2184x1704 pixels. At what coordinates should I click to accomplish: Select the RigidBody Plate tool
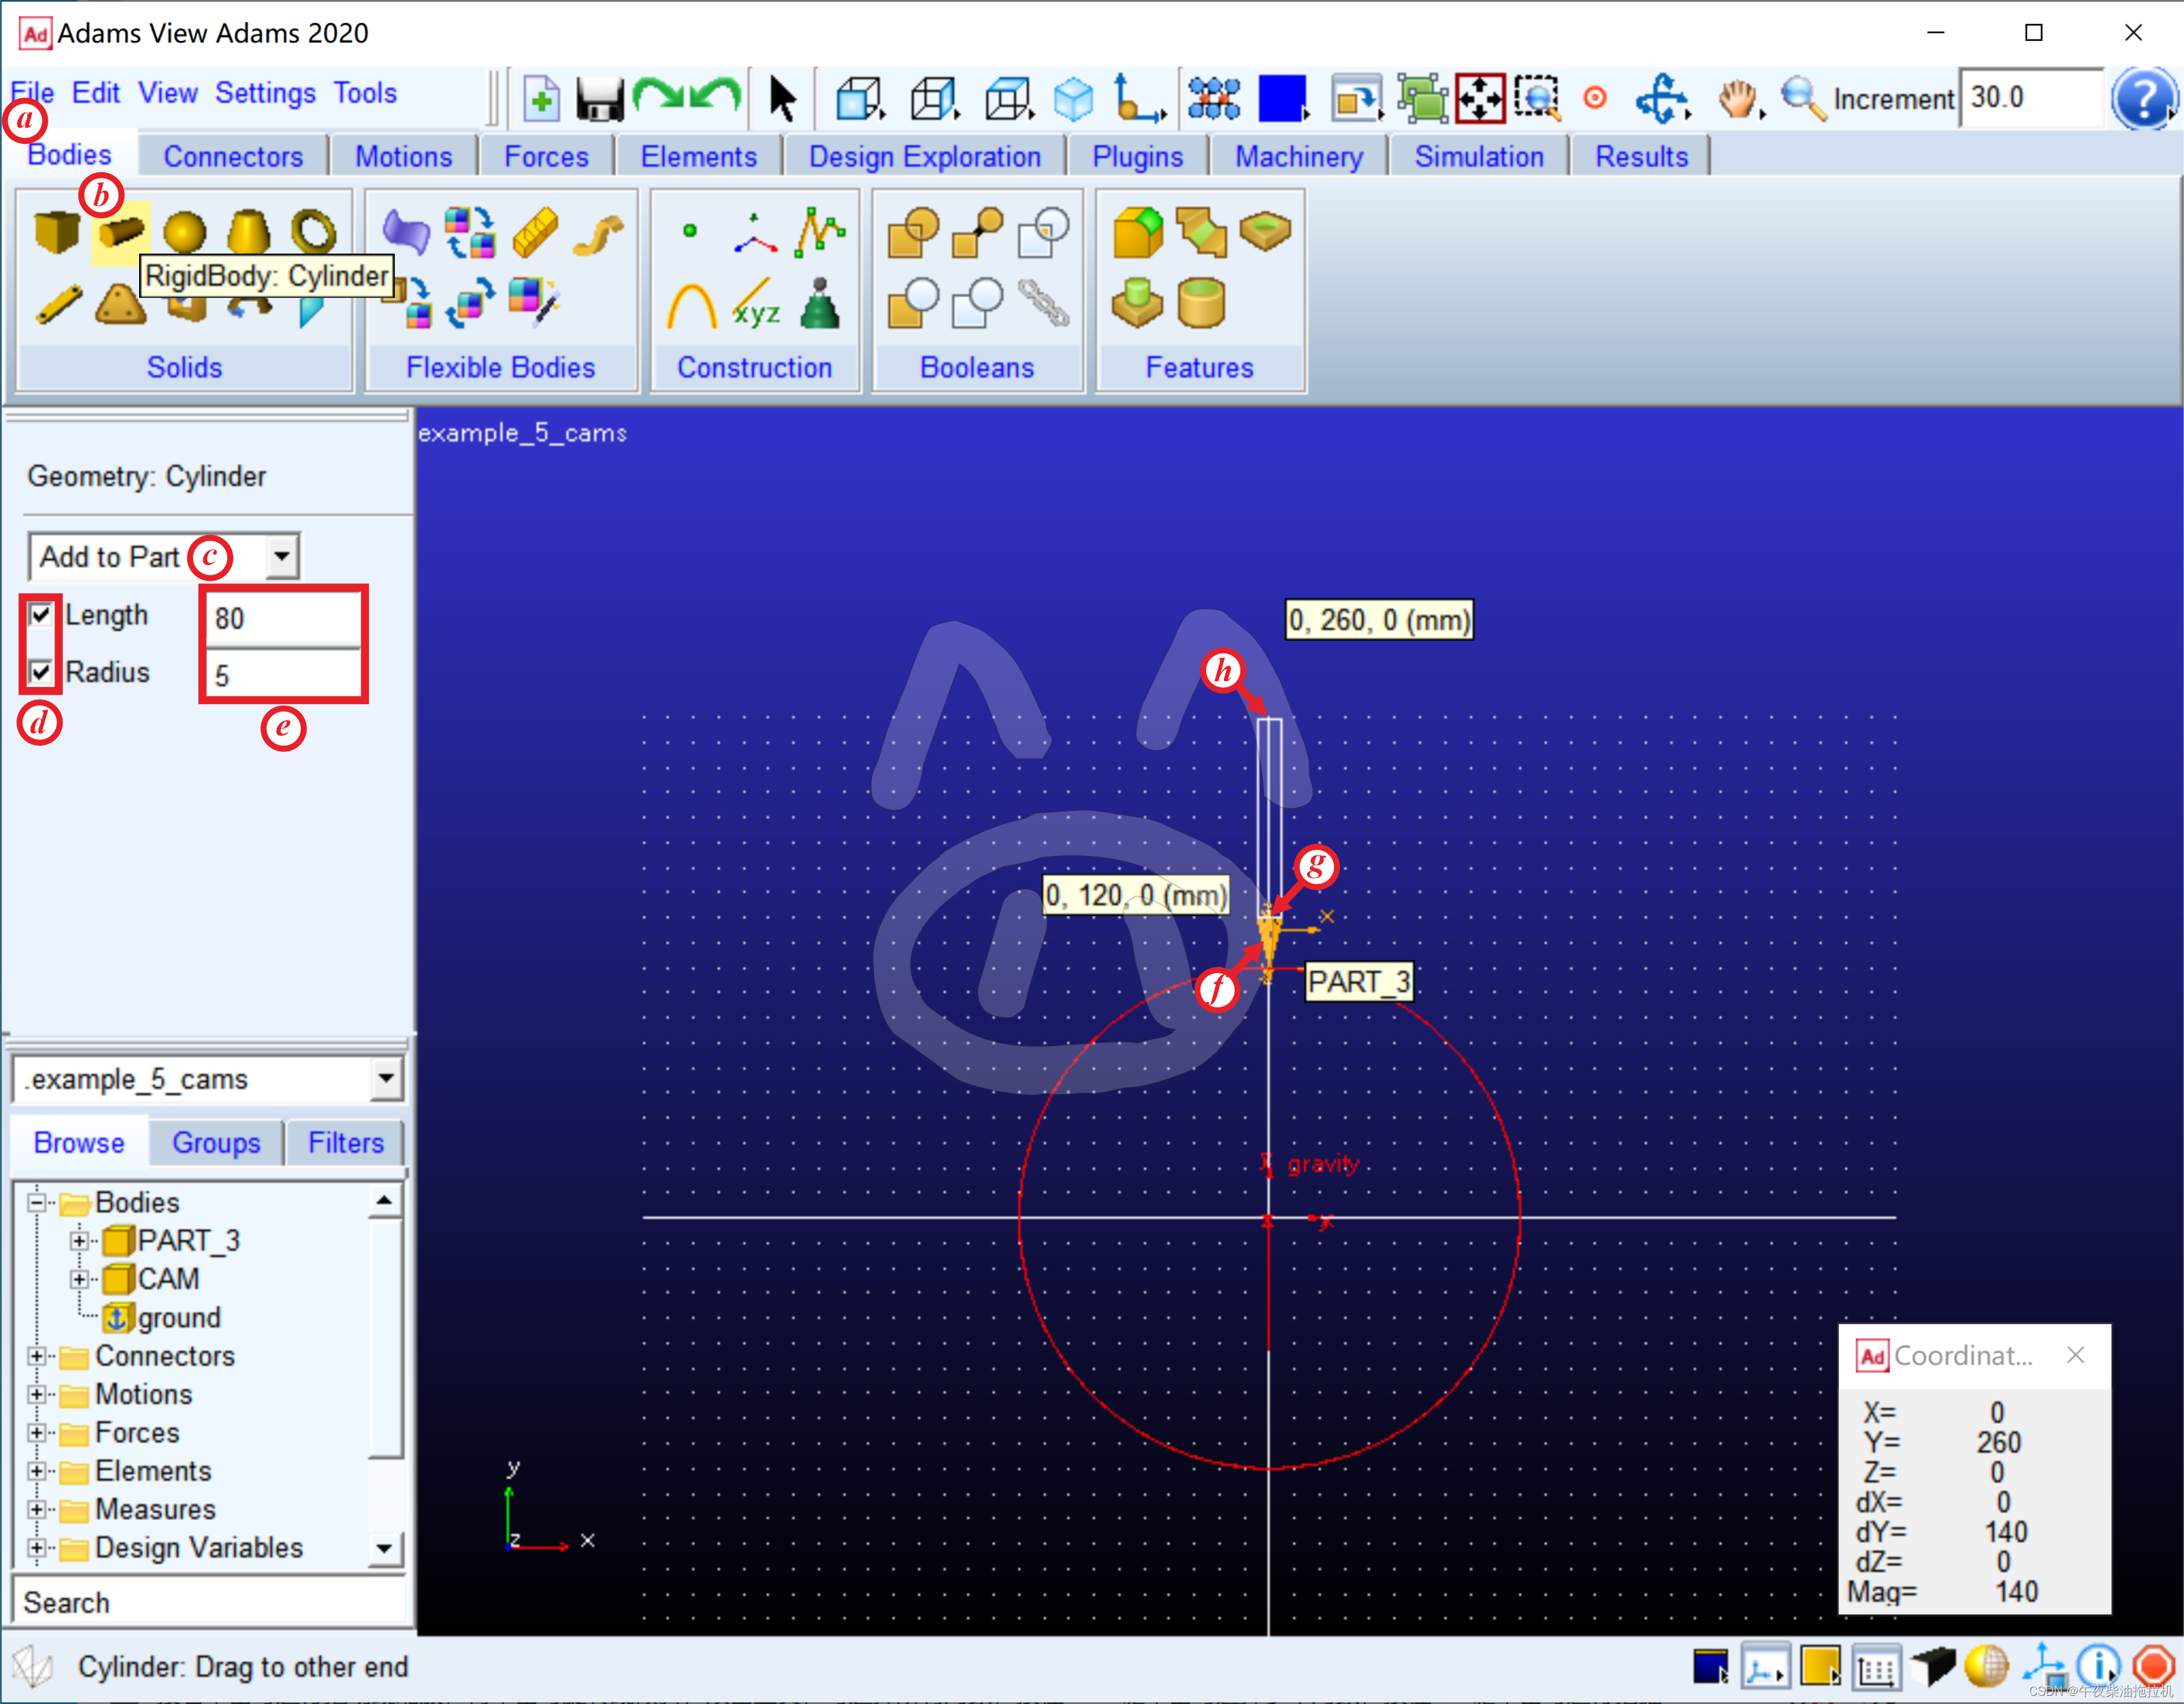click(x=121, y=305)
